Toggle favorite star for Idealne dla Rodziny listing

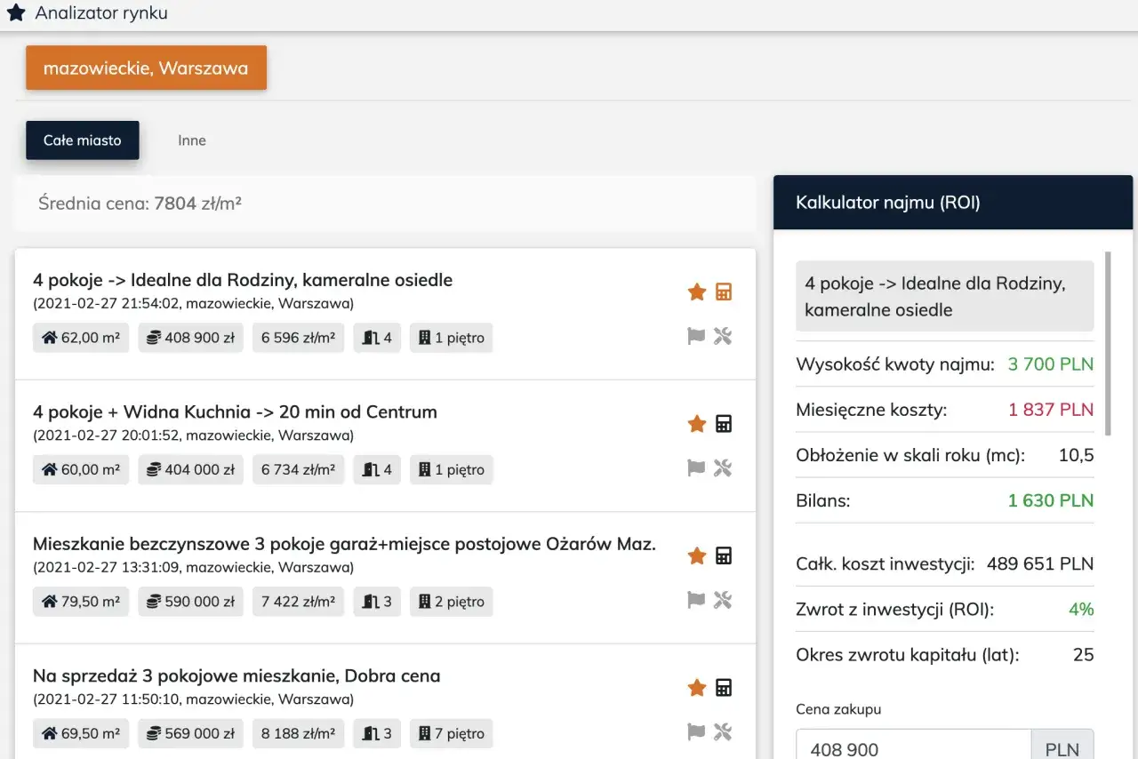pyautogui.click(x=697, y=292)
